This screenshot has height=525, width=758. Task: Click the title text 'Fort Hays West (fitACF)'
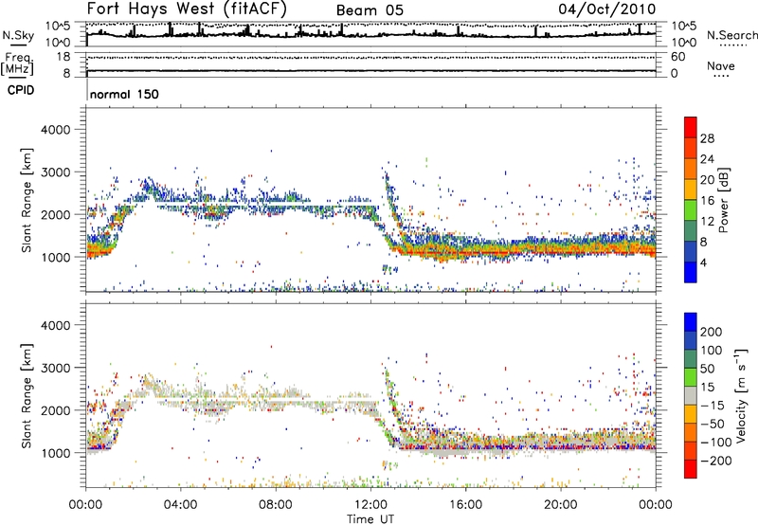187,9
